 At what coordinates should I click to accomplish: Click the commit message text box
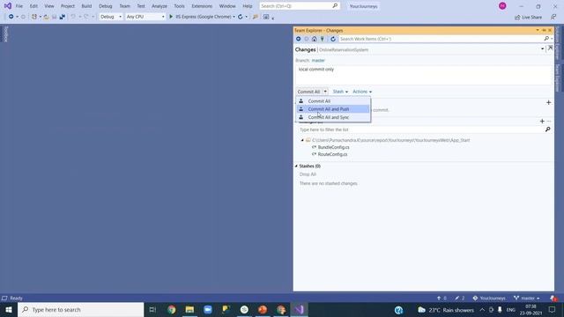[424, 75]
